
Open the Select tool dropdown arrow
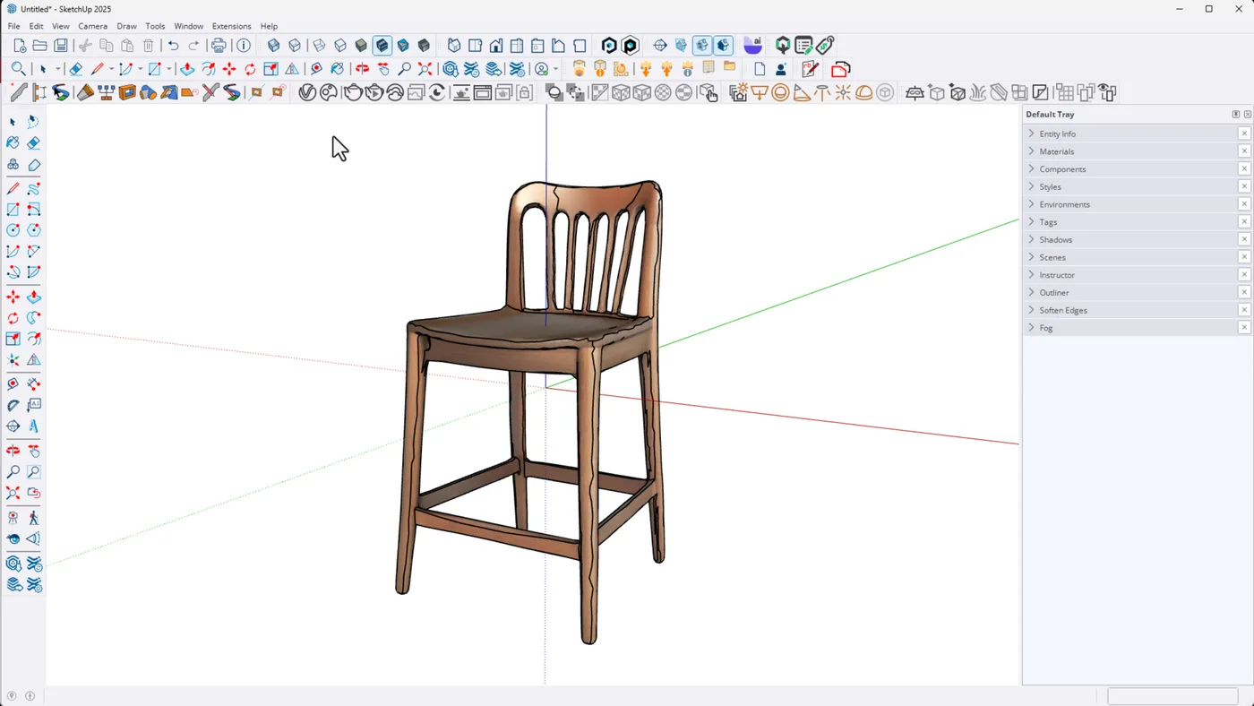(x=57, y=70)
